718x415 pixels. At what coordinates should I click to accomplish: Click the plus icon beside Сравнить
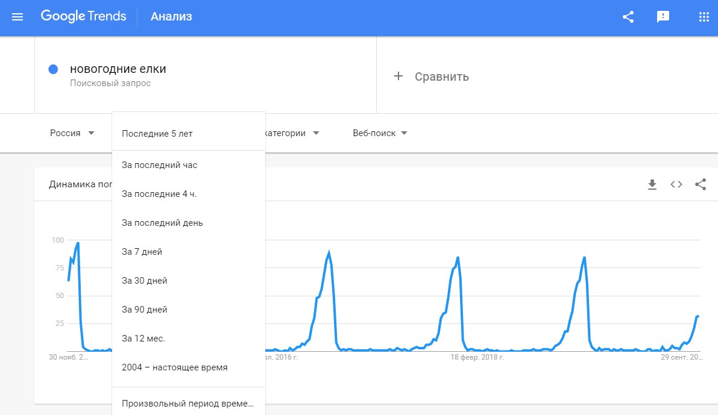398,76
